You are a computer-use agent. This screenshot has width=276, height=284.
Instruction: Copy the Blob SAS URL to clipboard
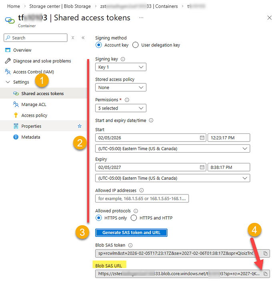(x=265, y=274)
